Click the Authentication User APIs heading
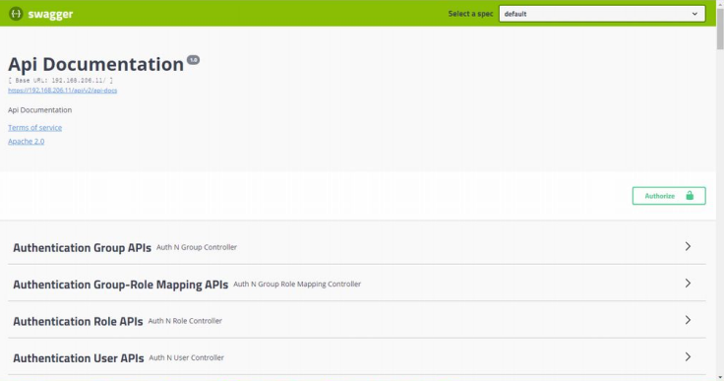Screen dimensions: 724x381 tap(79, 358)
